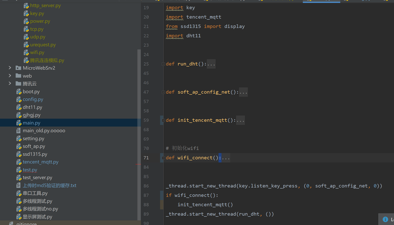Click the power.py file icon
The height and width of the screenshot is (225, 394).
pyautogui.click(x=26, y=21)
